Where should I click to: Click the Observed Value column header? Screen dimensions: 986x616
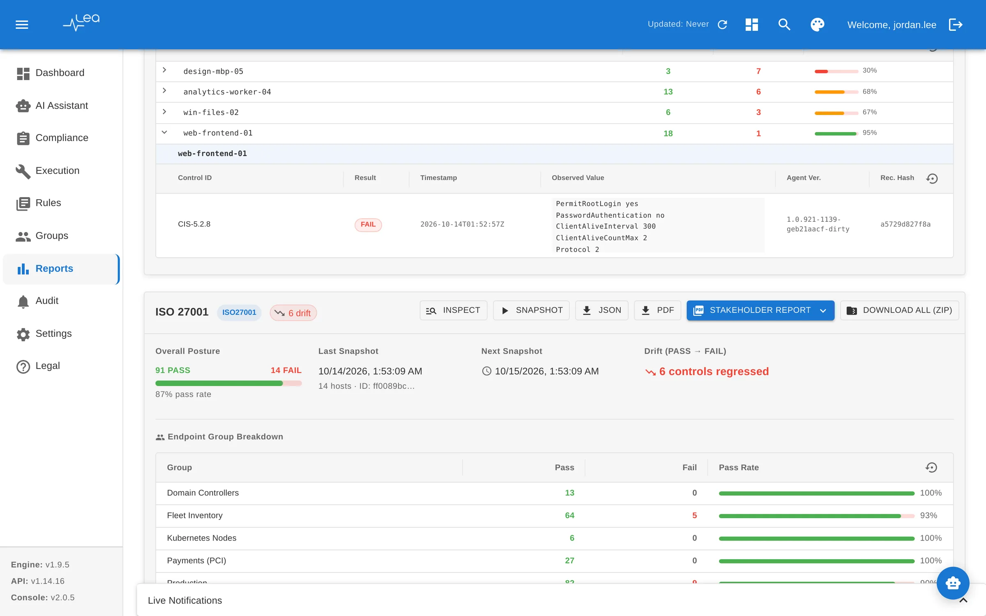(578, 178)
